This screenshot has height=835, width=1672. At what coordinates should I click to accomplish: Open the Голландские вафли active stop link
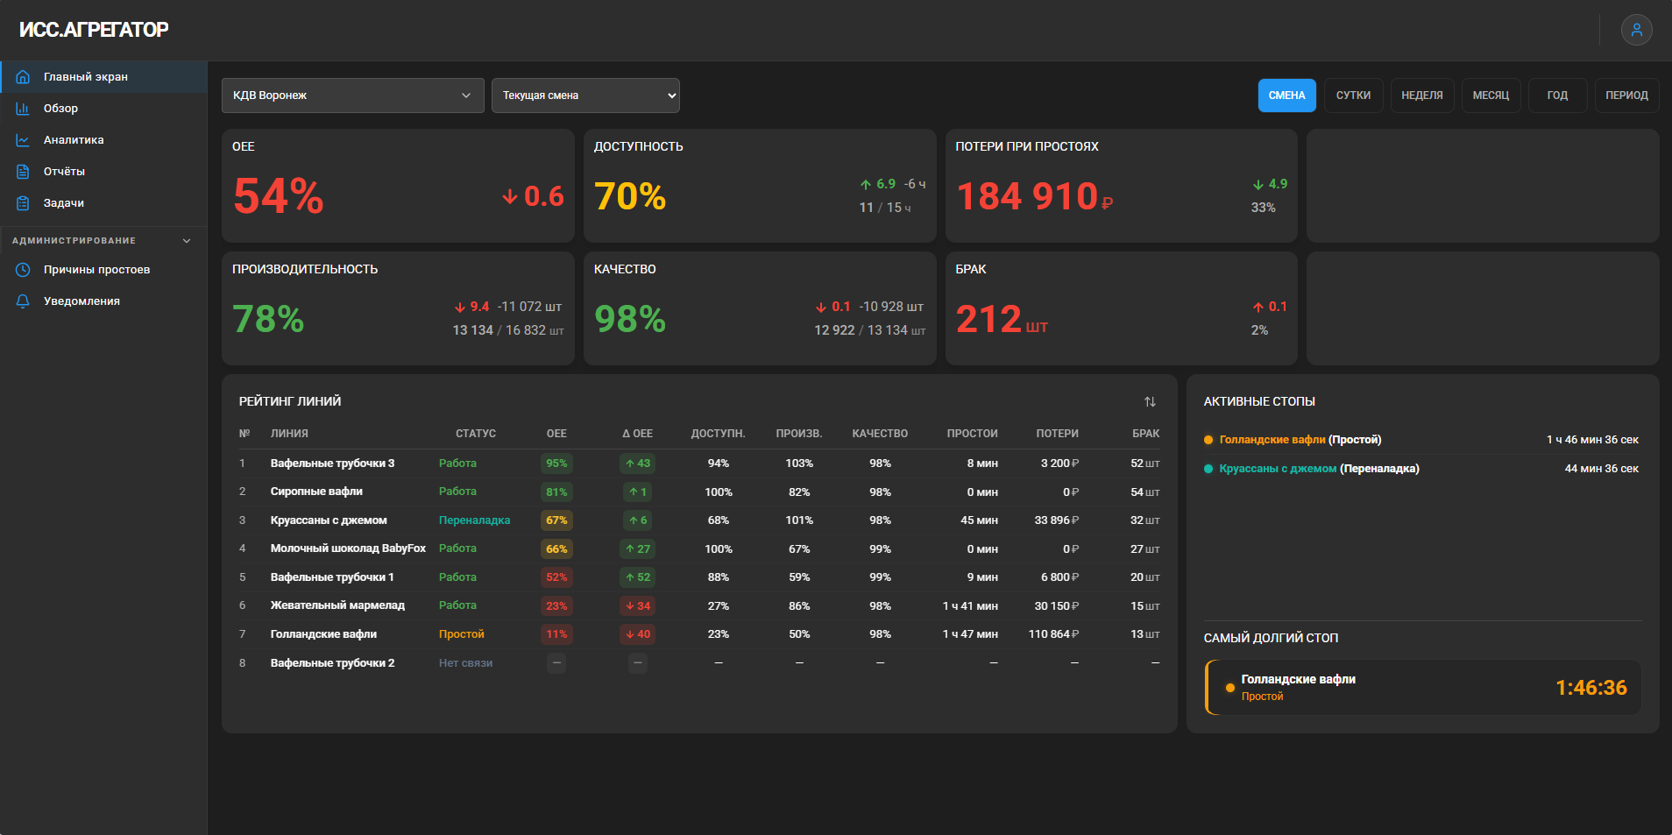click(1272, 440)
